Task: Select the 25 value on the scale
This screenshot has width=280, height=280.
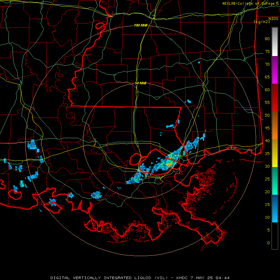Action: [x=267, y=179]
